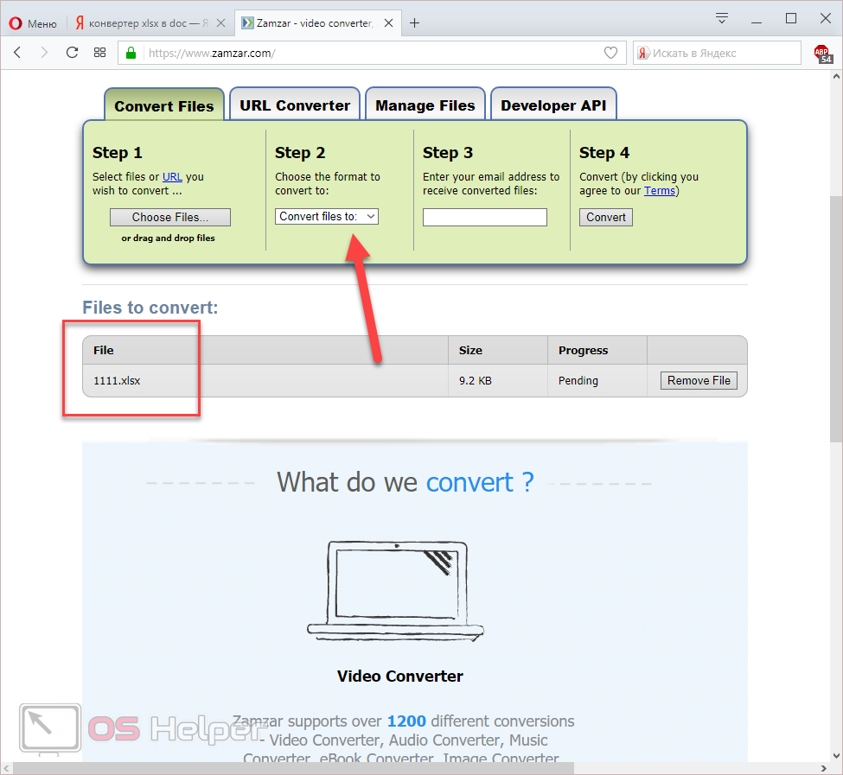Viewport: 843px width, 775px height.
Task: Open the Opera Меню button
Action: (x=33, y=23)
